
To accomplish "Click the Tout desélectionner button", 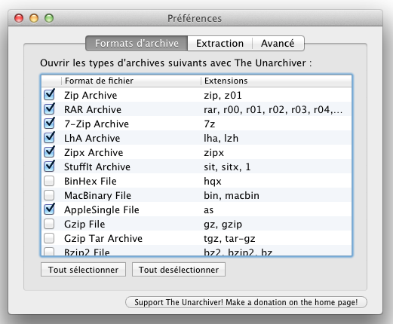I will tap(179, 270).
